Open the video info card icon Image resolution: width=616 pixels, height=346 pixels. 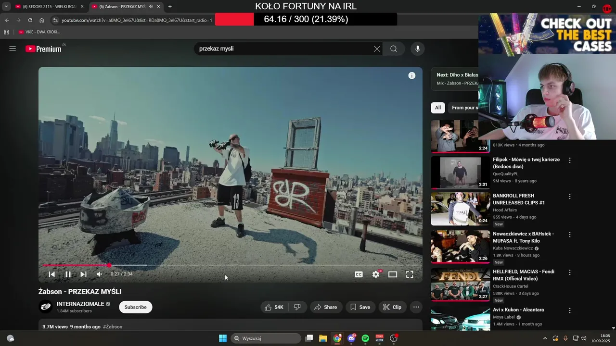pyautogui.click(x=412, y=75)
